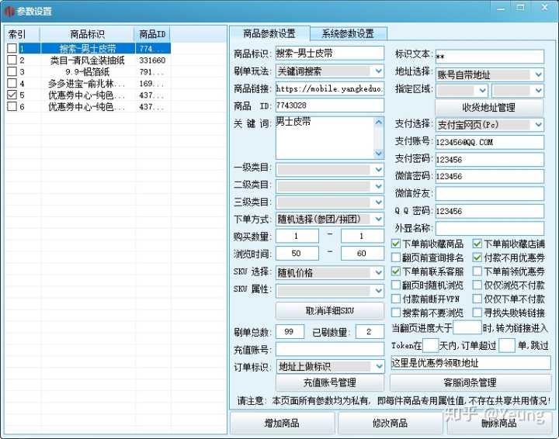Disable 付款不用优惠券 checkbox
This screenshot has height=439, width=559.
pyautogui.click(x=477, y=258)
